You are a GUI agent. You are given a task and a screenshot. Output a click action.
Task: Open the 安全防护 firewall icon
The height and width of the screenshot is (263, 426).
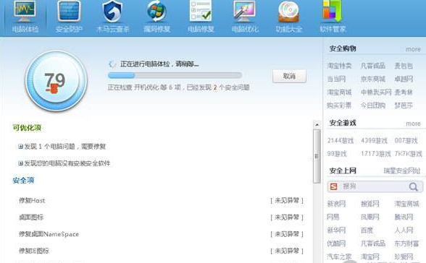(69, 12)
